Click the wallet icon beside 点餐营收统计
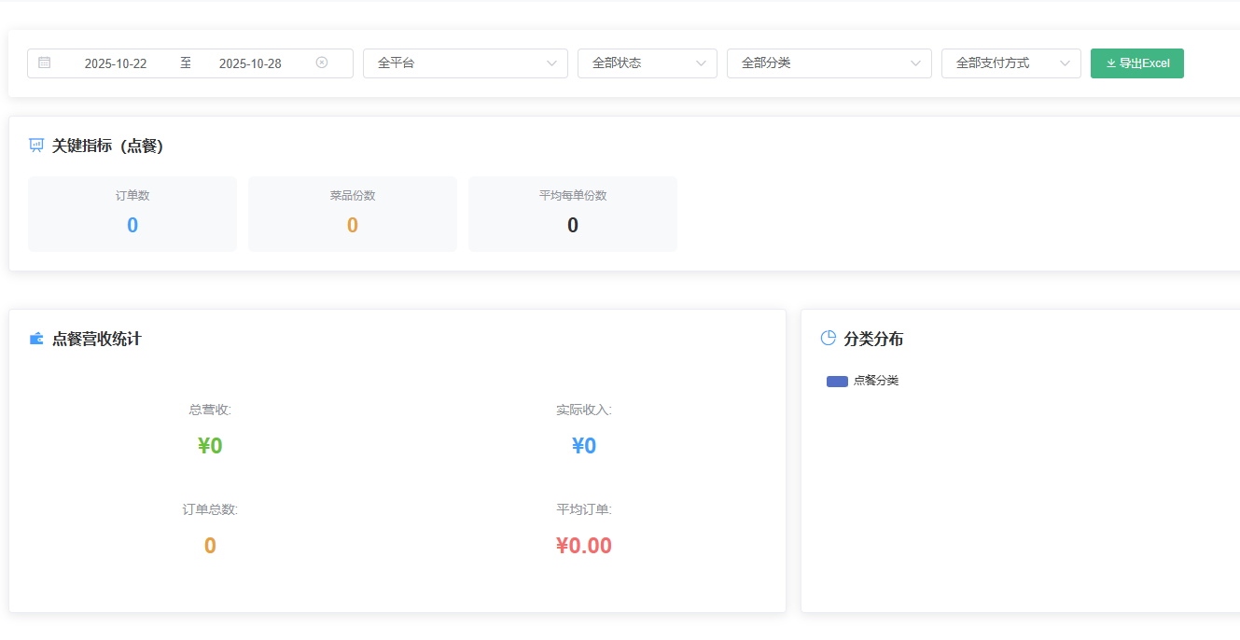The width and height of the screenshot is (1240, 640). click(x=36, y=339)
